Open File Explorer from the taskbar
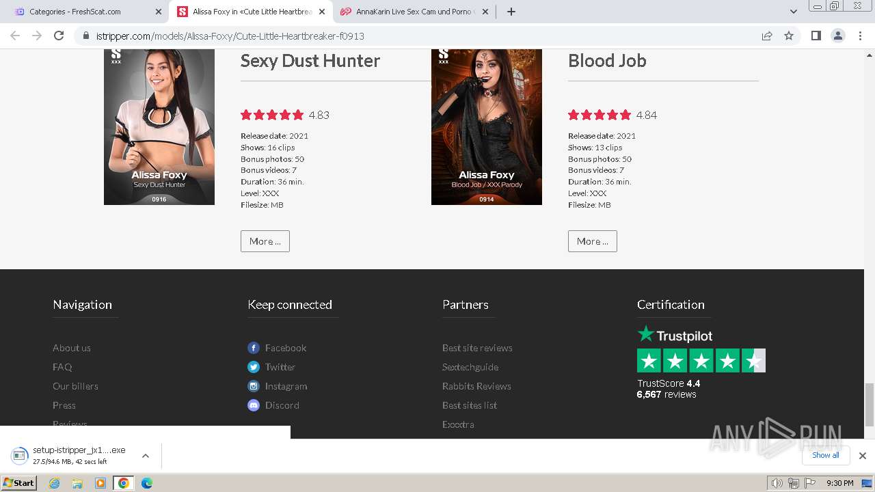Screen dimensions: 875x492 [x=77, y=483]
